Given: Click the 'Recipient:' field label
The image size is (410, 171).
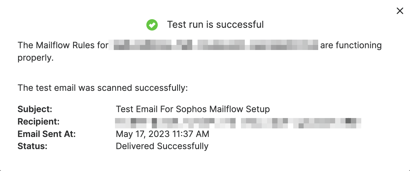Looking at the screenshot, I should click(39, 121).
